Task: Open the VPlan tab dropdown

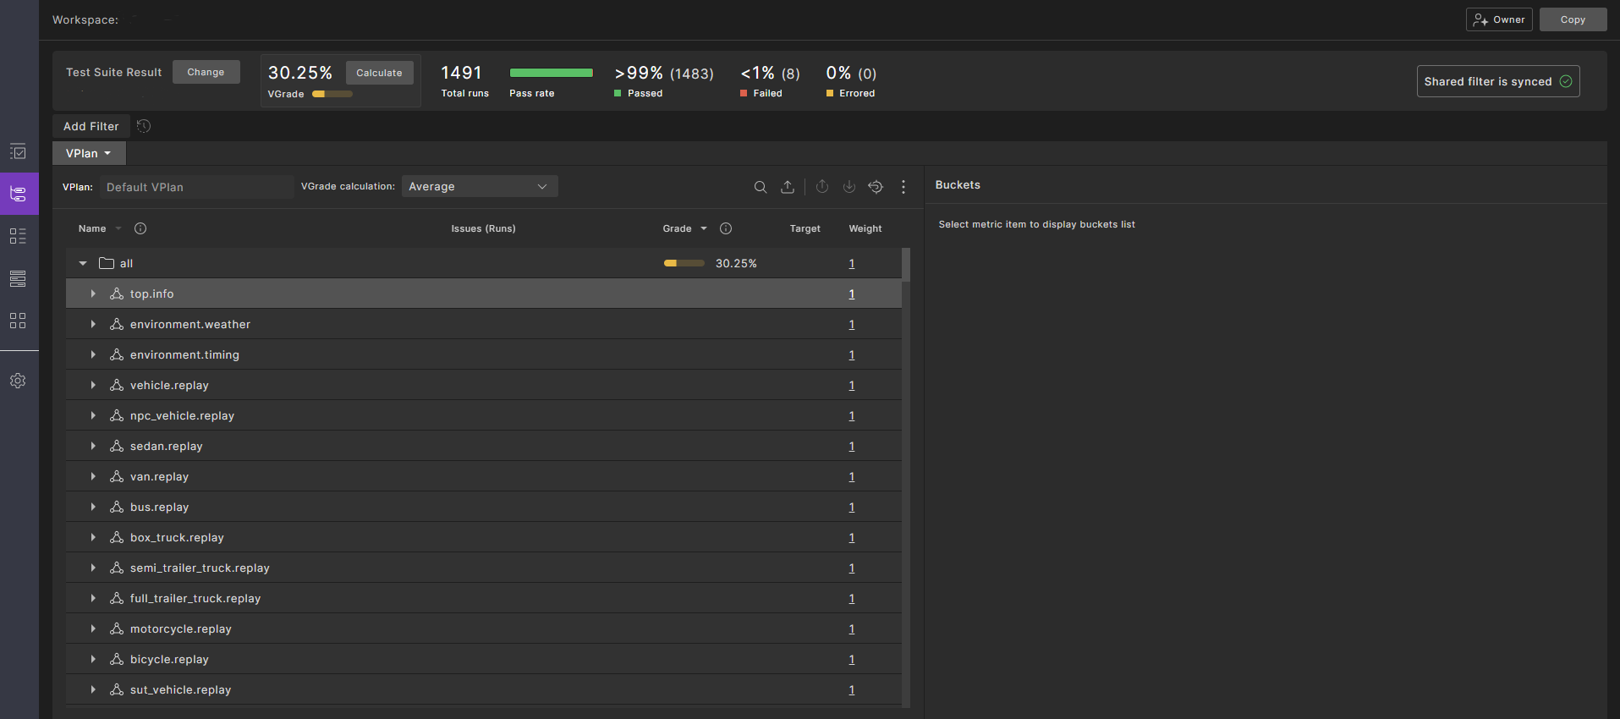Action: pos(89,153)
